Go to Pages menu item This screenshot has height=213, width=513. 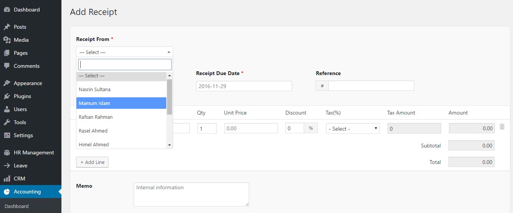coord(31,53)
